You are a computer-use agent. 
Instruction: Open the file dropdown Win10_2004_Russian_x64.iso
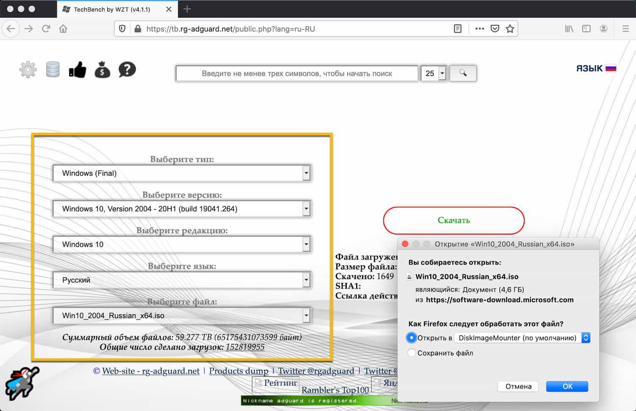tap(182, 316)
